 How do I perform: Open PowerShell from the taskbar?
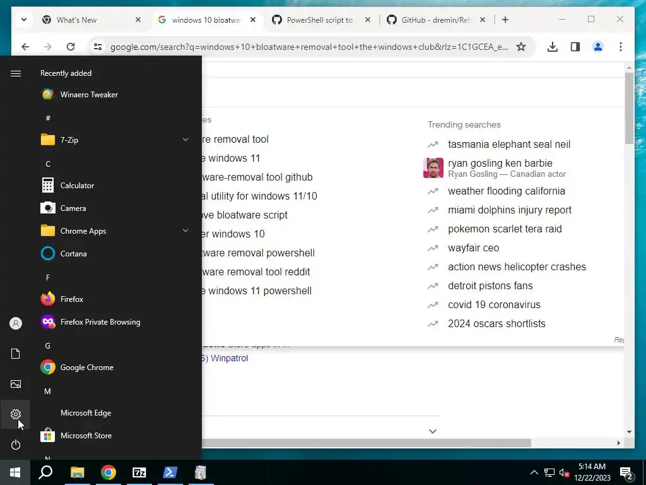pos(170,472)
